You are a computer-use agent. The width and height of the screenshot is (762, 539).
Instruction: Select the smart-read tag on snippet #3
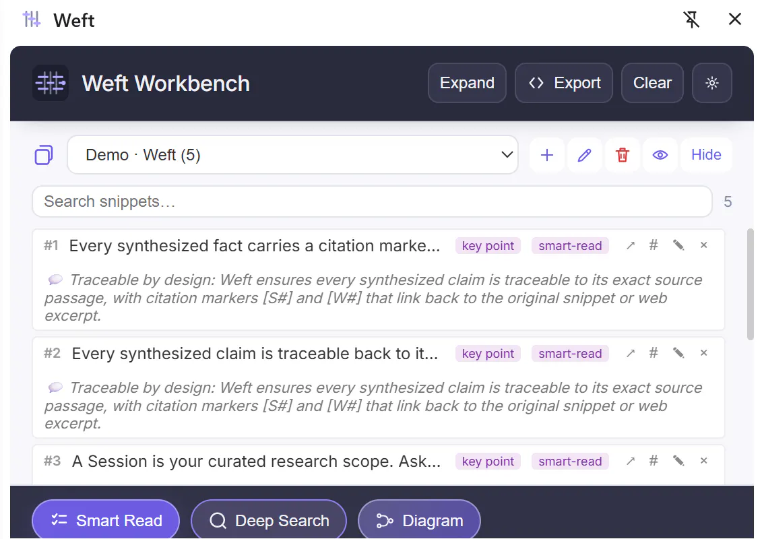(x=570, y=462)
